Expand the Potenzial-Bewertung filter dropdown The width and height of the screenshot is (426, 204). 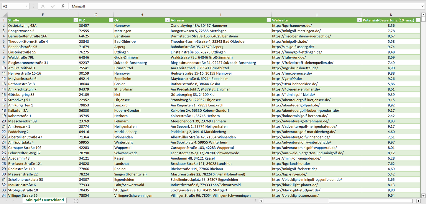(417, 20)
